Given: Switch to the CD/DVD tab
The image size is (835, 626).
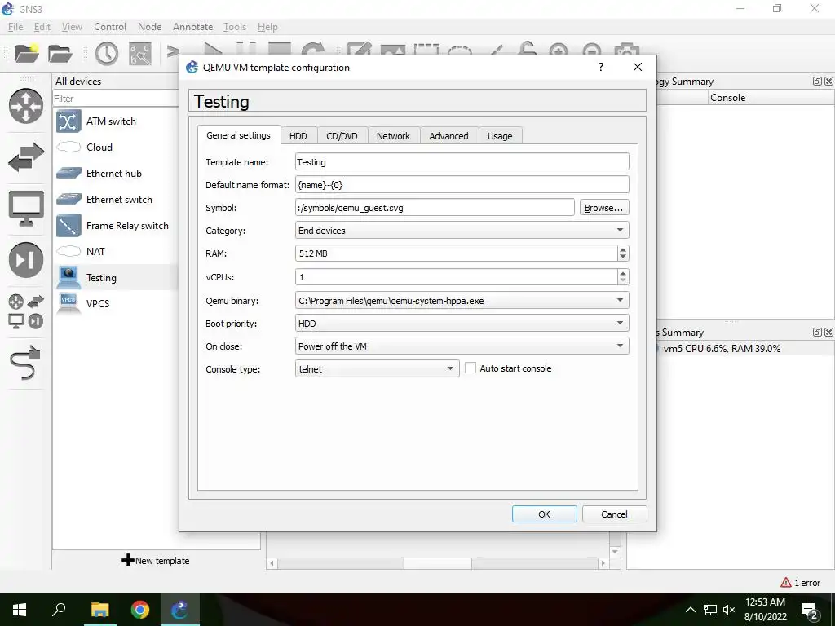Looking at the screenshot, I should click(342, 136).
